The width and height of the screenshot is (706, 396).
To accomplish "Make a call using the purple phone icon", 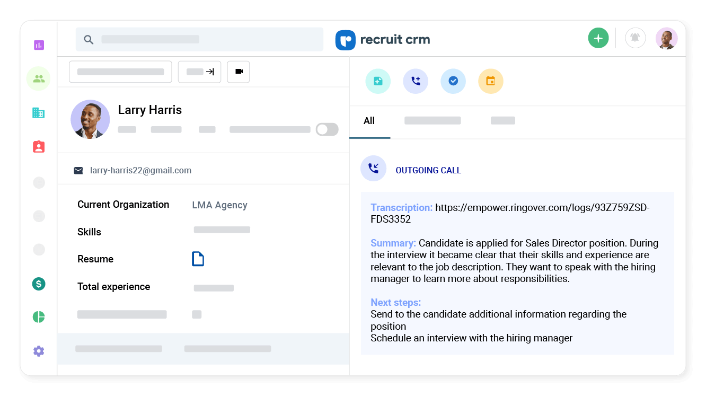I will coord(416,81).
